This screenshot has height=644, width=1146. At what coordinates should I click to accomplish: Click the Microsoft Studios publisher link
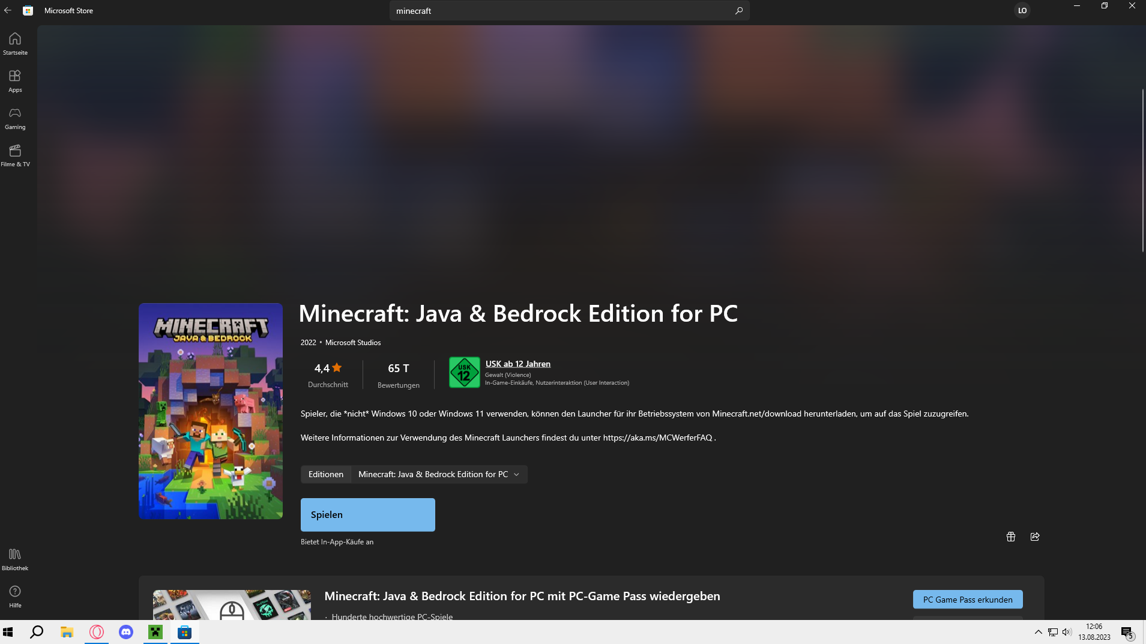(353, 343)
